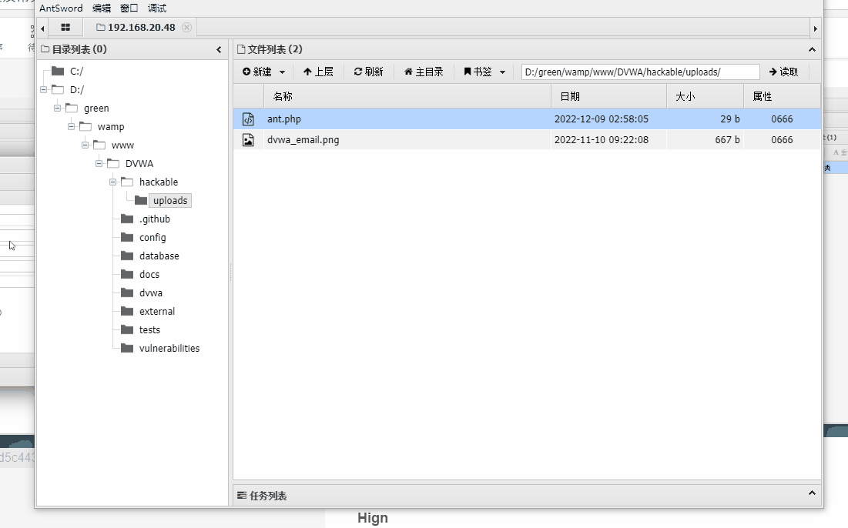
Task: Collapse the www tree node
Action: [85, 145]
